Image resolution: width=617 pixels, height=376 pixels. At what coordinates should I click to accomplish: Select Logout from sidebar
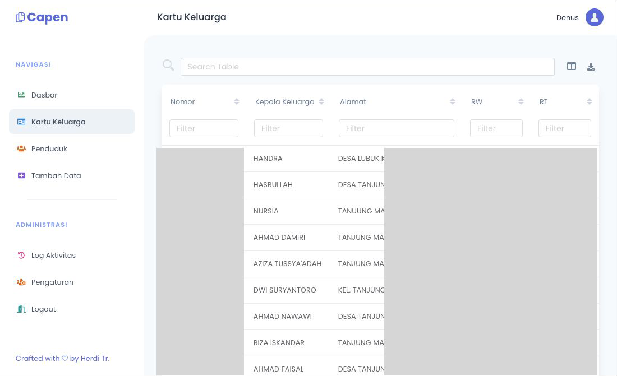pyautogui.click(x=43, y=309)
